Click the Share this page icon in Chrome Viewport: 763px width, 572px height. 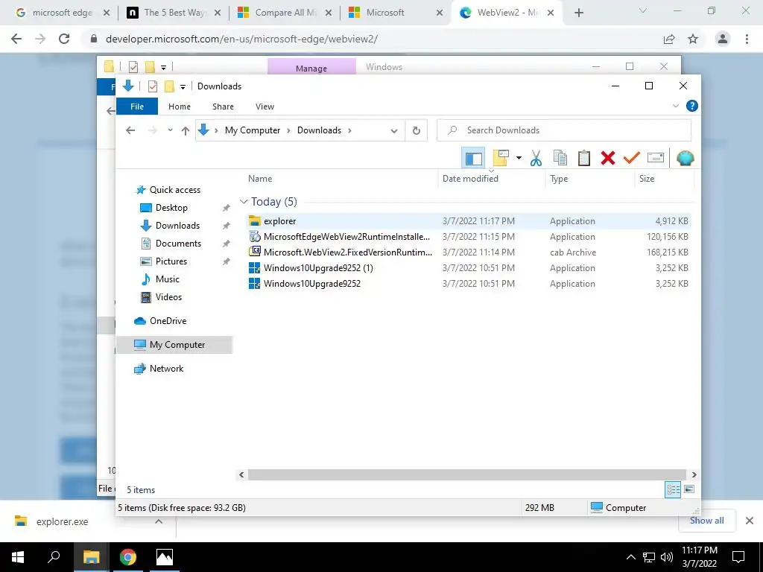669,39
